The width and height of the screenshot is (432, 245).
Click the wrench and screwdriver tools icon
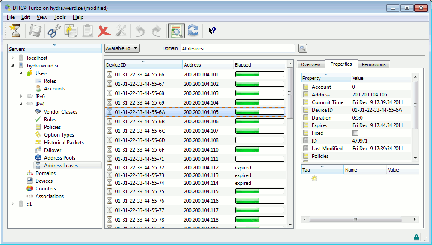click(x=121, y=31)
